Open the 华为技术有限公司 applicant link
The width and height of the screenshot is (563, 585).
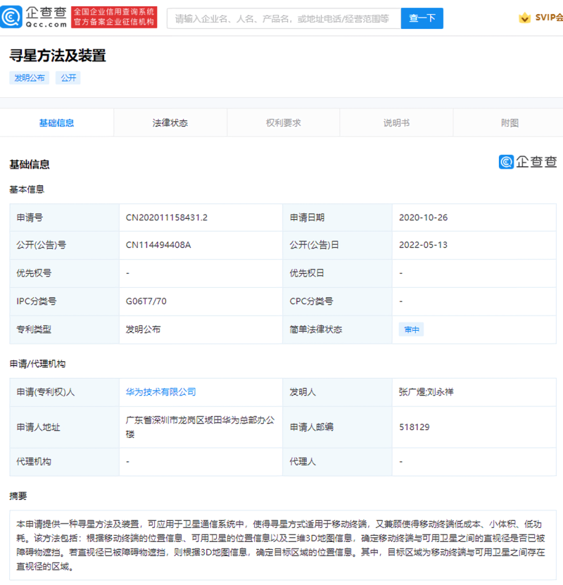(160, 391)
